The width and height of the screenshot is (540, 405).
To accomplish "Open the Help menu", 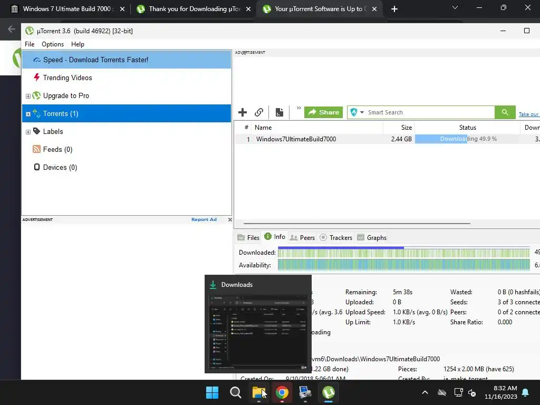I will 78,44.
